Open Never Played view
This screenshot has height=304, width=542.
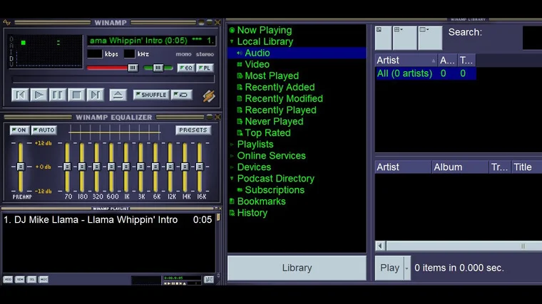point(274,122)
